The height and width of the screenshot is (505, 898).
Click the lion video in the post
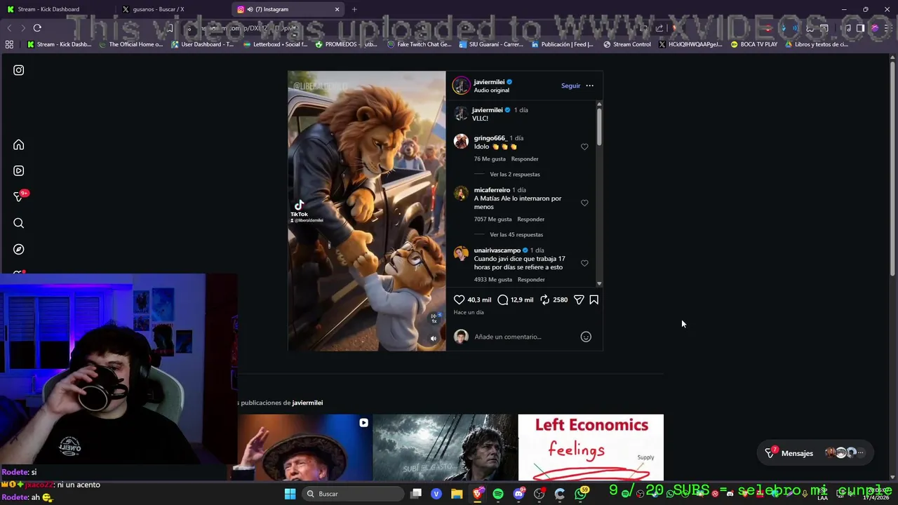click(x=366, y=210)
